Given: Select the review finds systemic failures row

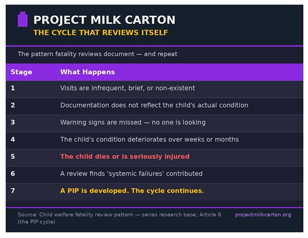Looking at the screenshot, I should point(155,175).
